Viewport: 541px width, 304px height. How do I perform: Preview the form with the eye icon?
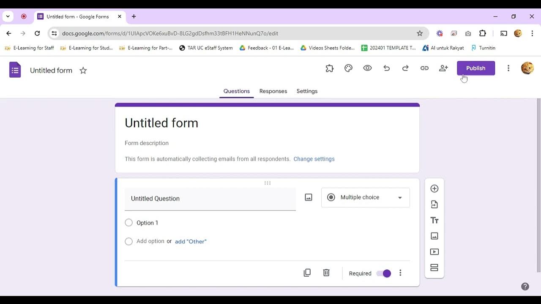(367, 68)
